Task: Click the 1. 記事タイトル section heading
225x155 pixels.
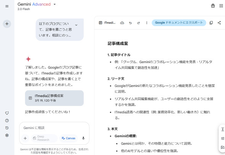Action: 119,55
